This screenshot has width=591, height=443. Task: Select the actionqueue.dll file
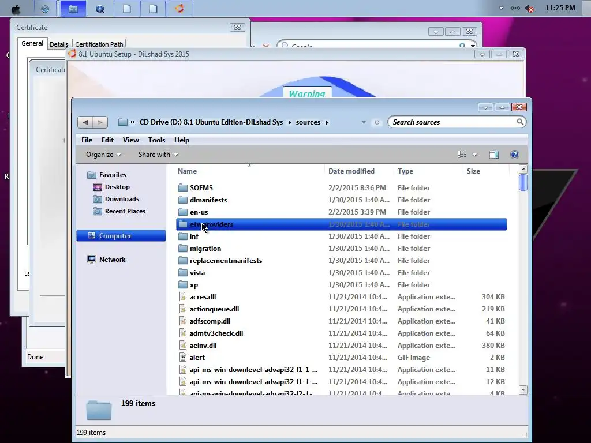(x=342, y=309)
